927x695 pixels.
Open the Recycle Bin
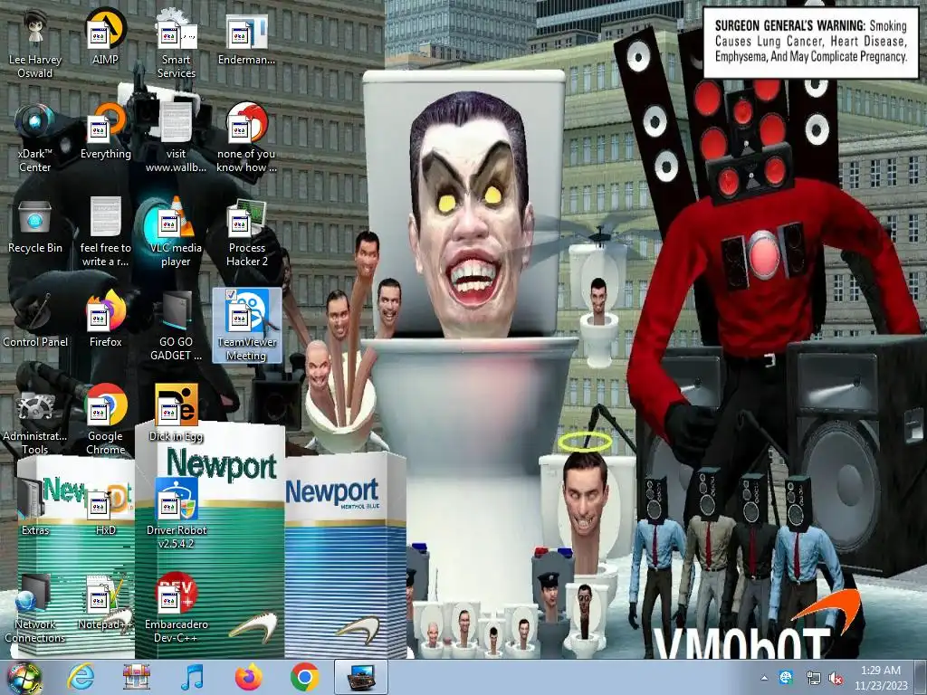point(35,226)
